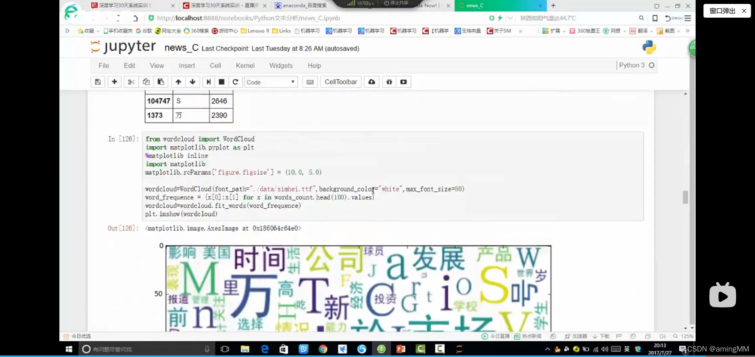Move the selected cell down

pyautogui.click(x=193, y=82)
